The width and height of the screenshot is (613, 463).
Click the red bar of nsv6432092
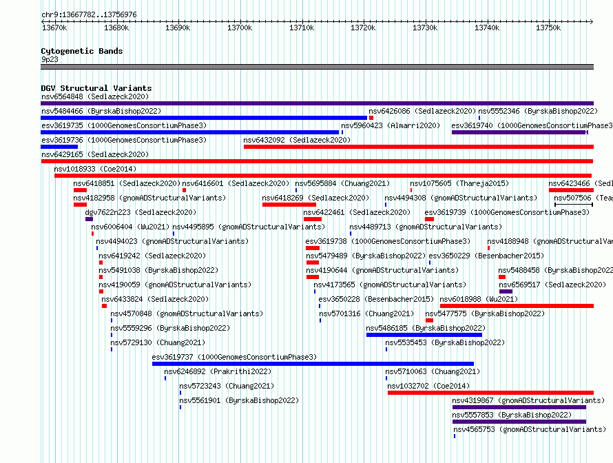[419, 147]
